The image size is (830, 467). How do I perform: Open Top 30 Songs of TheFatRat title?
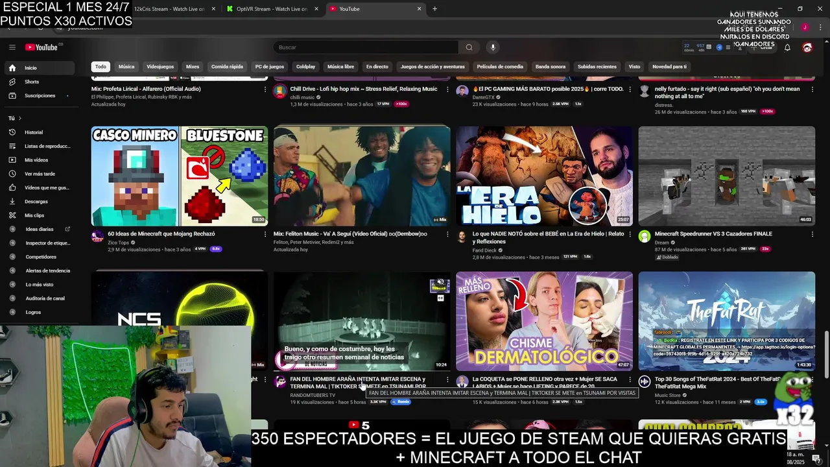[x=718, y=383]
